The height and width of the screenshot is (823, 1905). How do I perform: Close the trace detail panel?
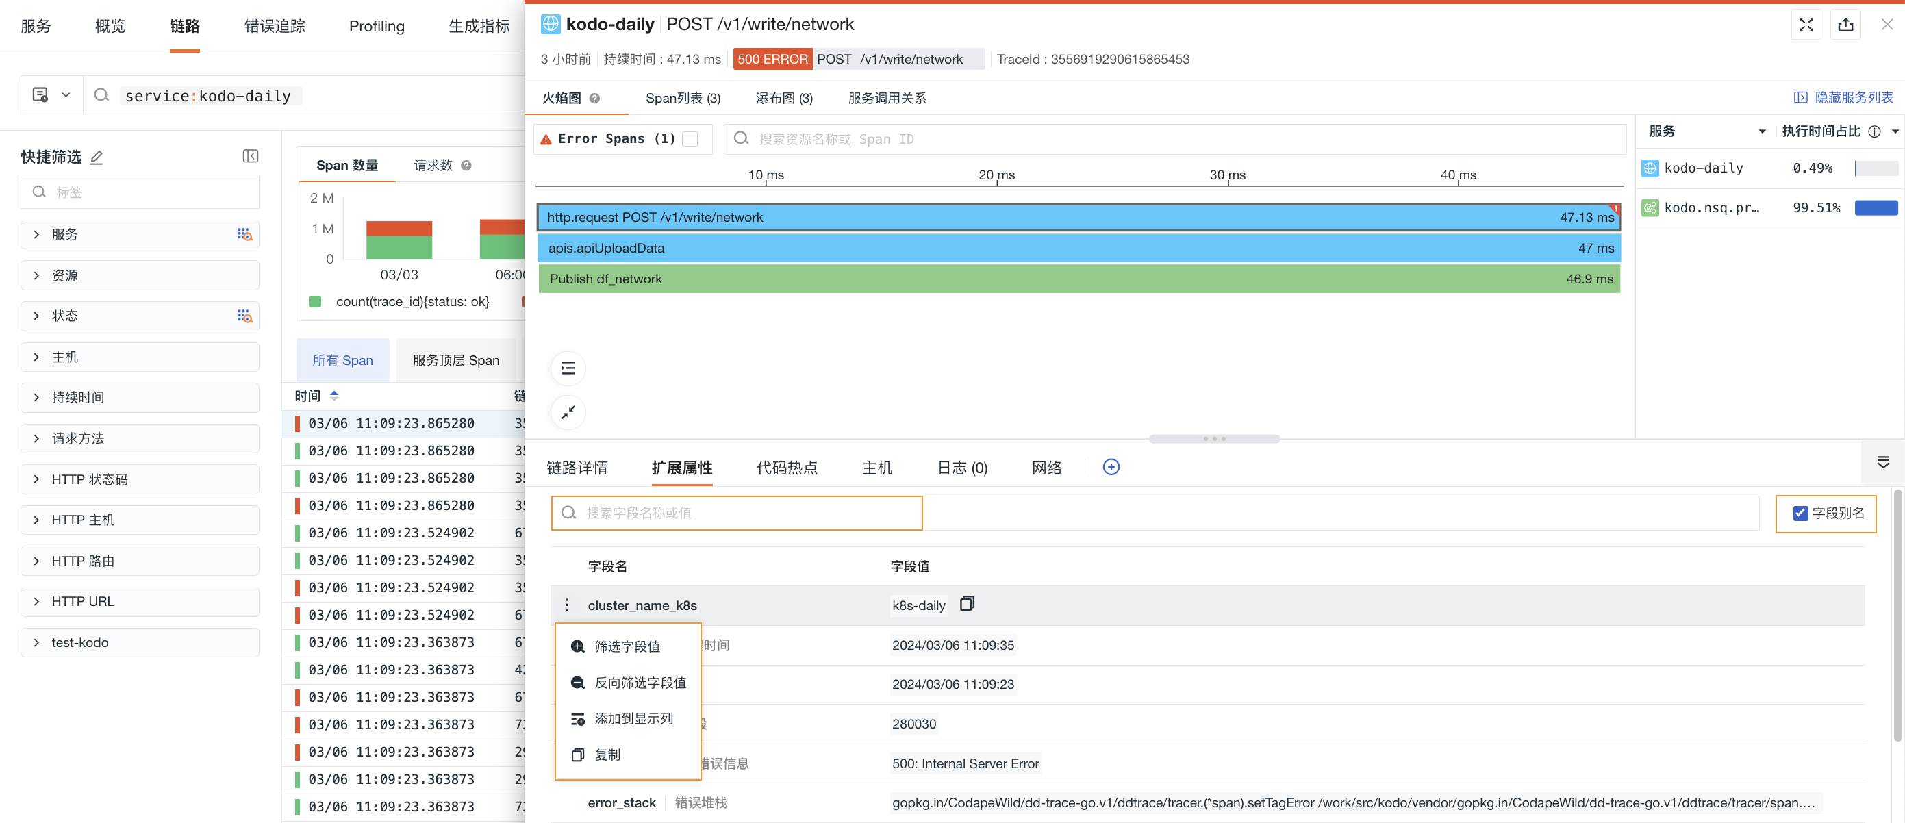(x=1887, y=25)
